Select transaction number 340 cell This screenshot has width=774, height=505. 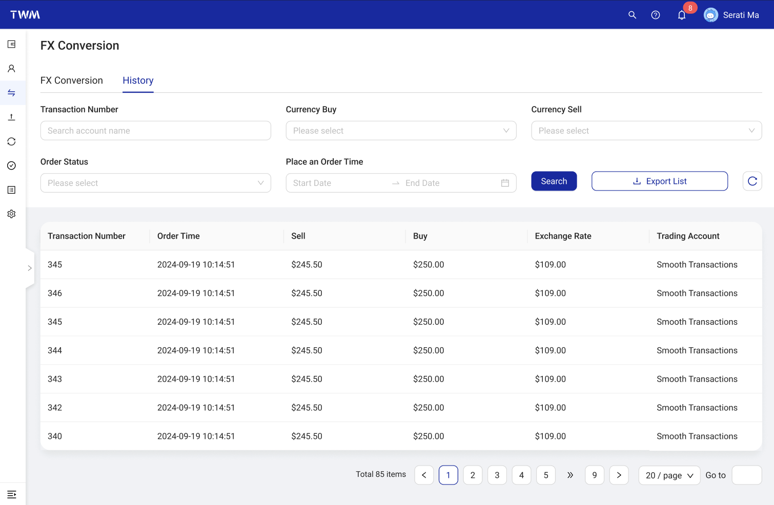(x=55, y=436)
